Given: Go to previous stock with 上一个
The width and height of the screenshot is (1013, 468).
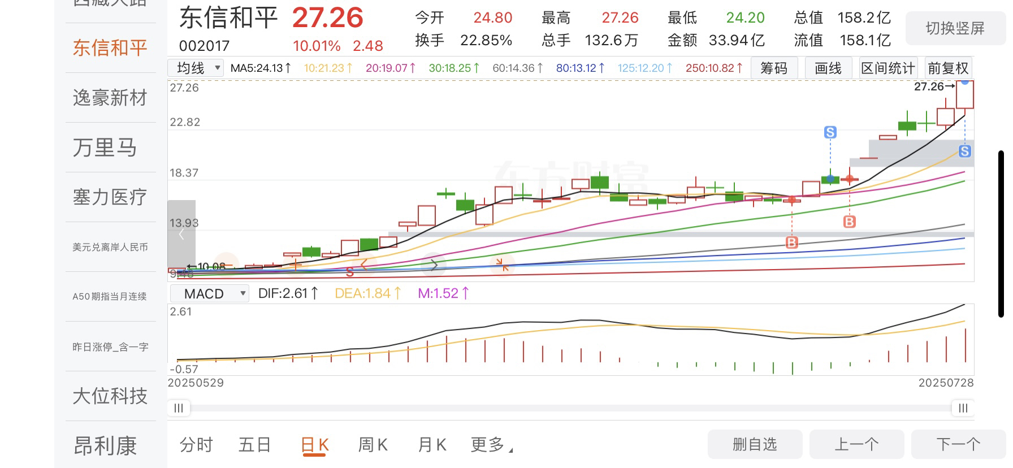Looking at the screenshot, I should tap(856, 444).
